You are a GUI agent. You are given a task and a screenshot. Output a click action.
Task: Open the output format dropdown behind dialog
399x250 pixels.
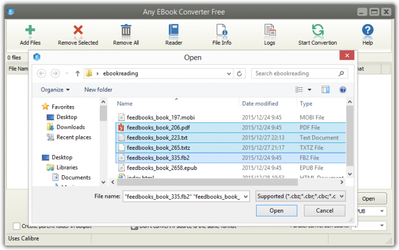pyautogui.click(x=382, y=211)
